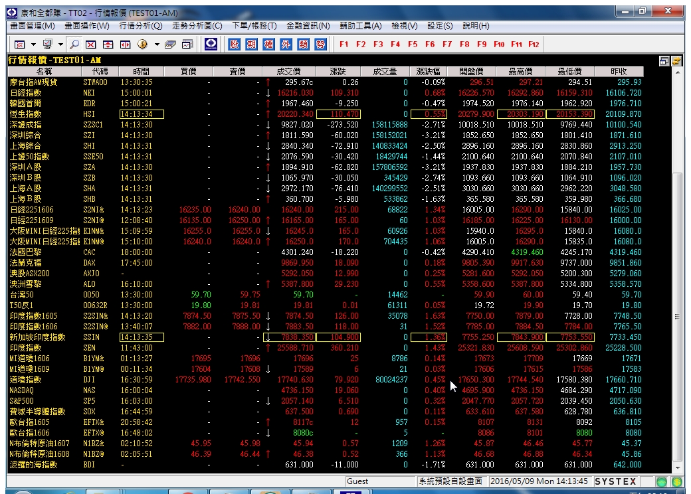Screen dimensions: 691x494
Task: Click the F11 shortcut button
Action: coord(516,44)
